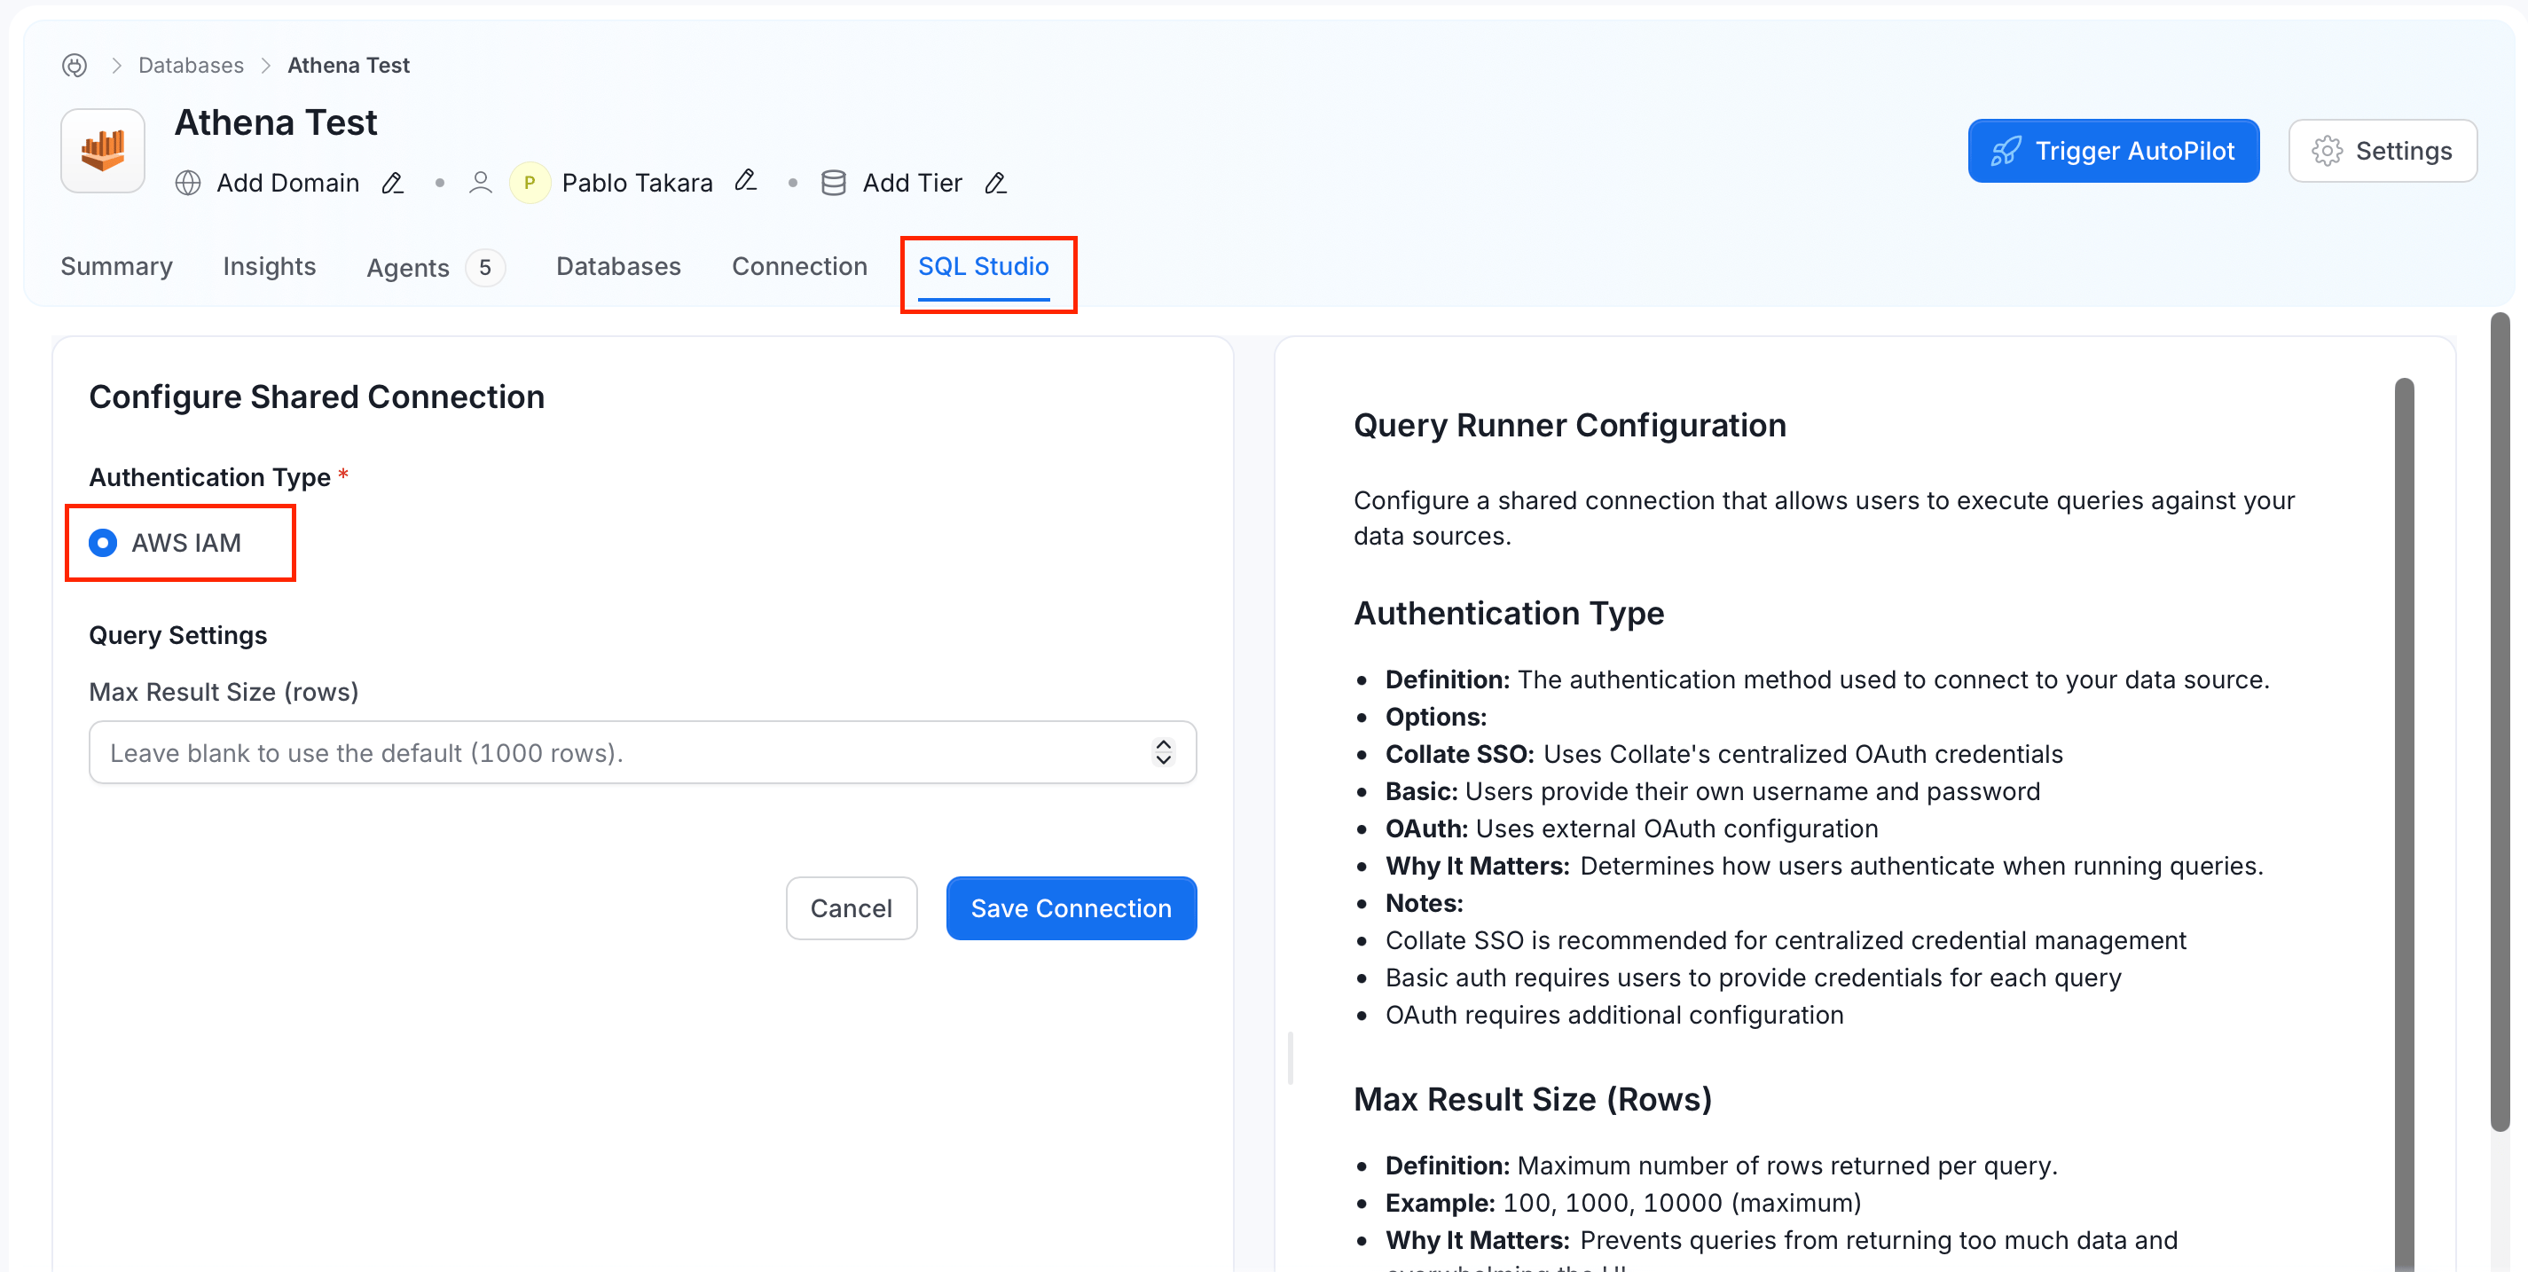
Task: Click the 'OAuth requires additional configuration' note
Action: [1613, 1015]
